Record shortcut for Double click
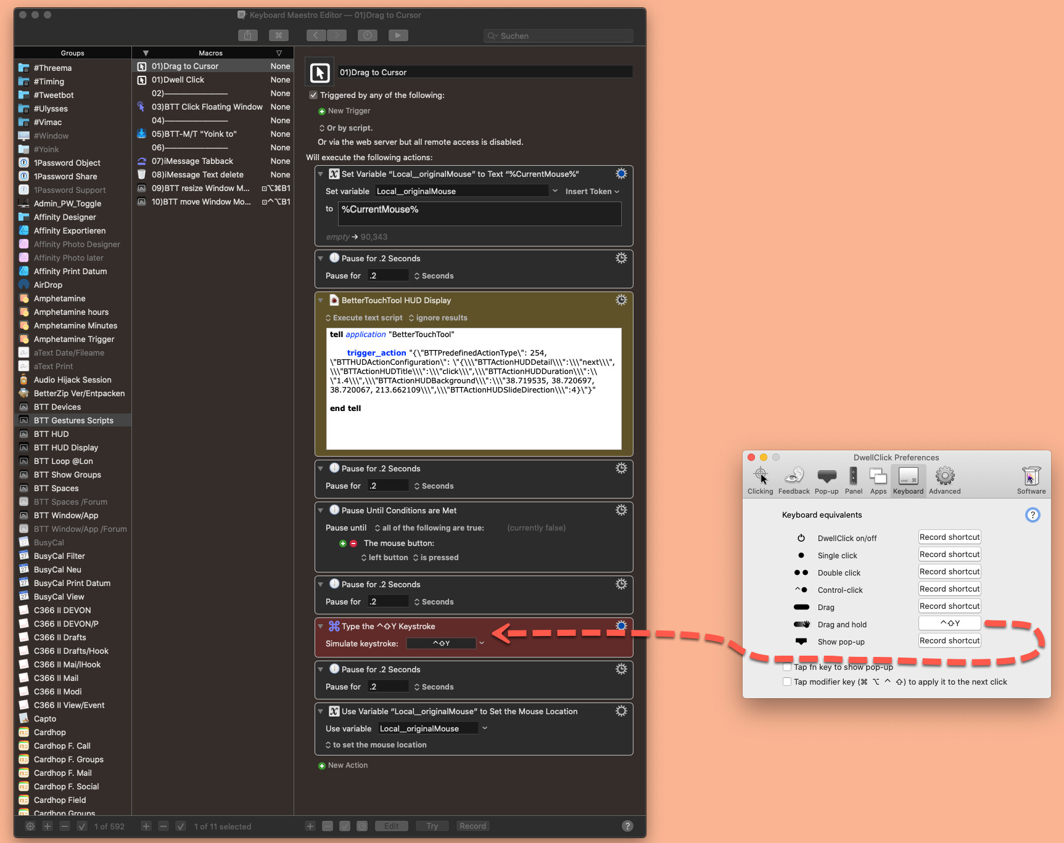 950,572
